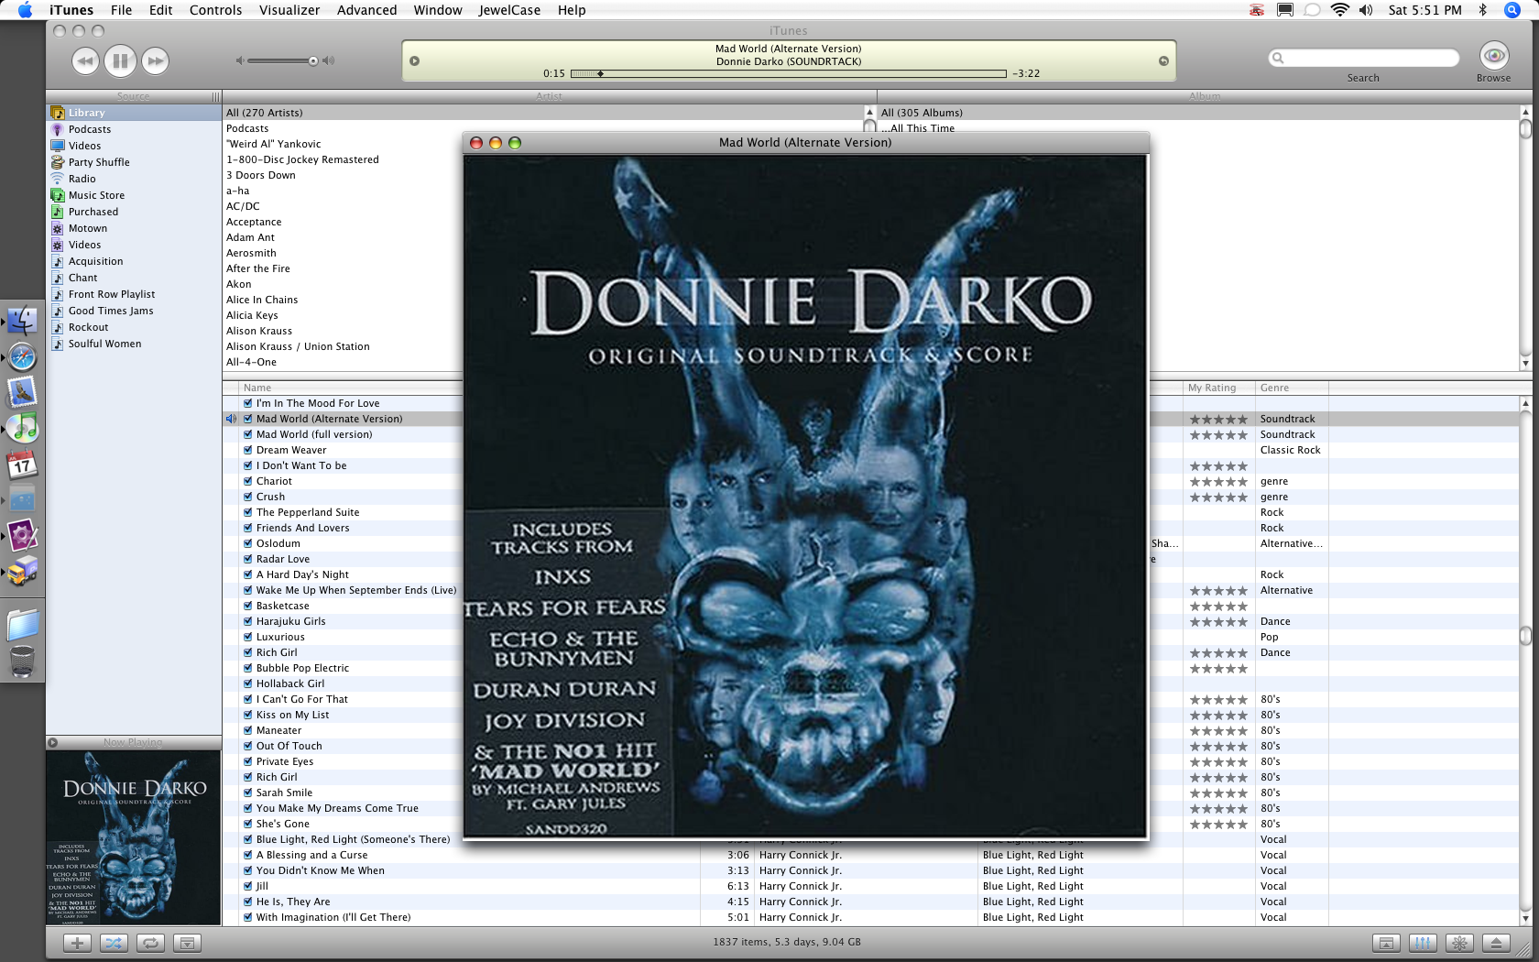Add a new playlist with the plus button
The width and height of the screenshot is (1539, 962).
point(77,943)
